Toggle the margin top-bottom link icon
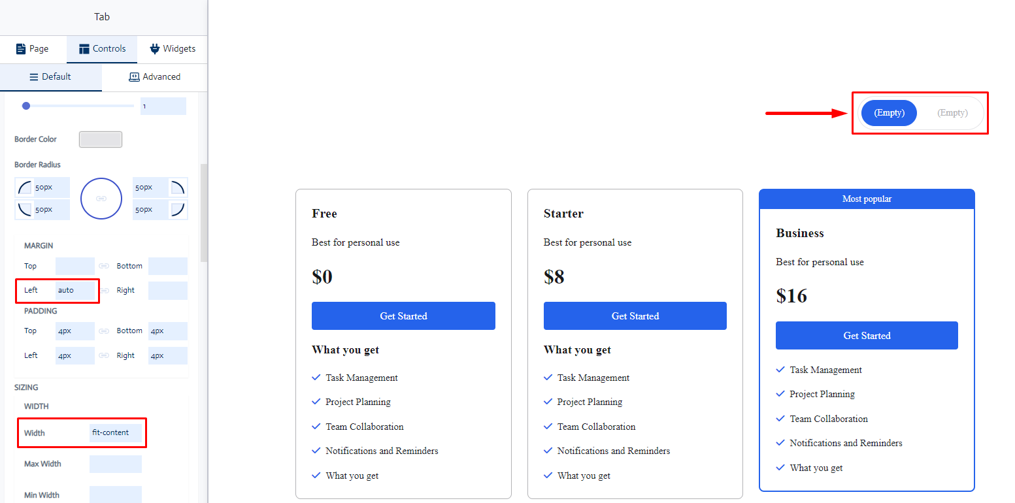This screenshot has width=1015, height=503. click(x=104, y=266)
